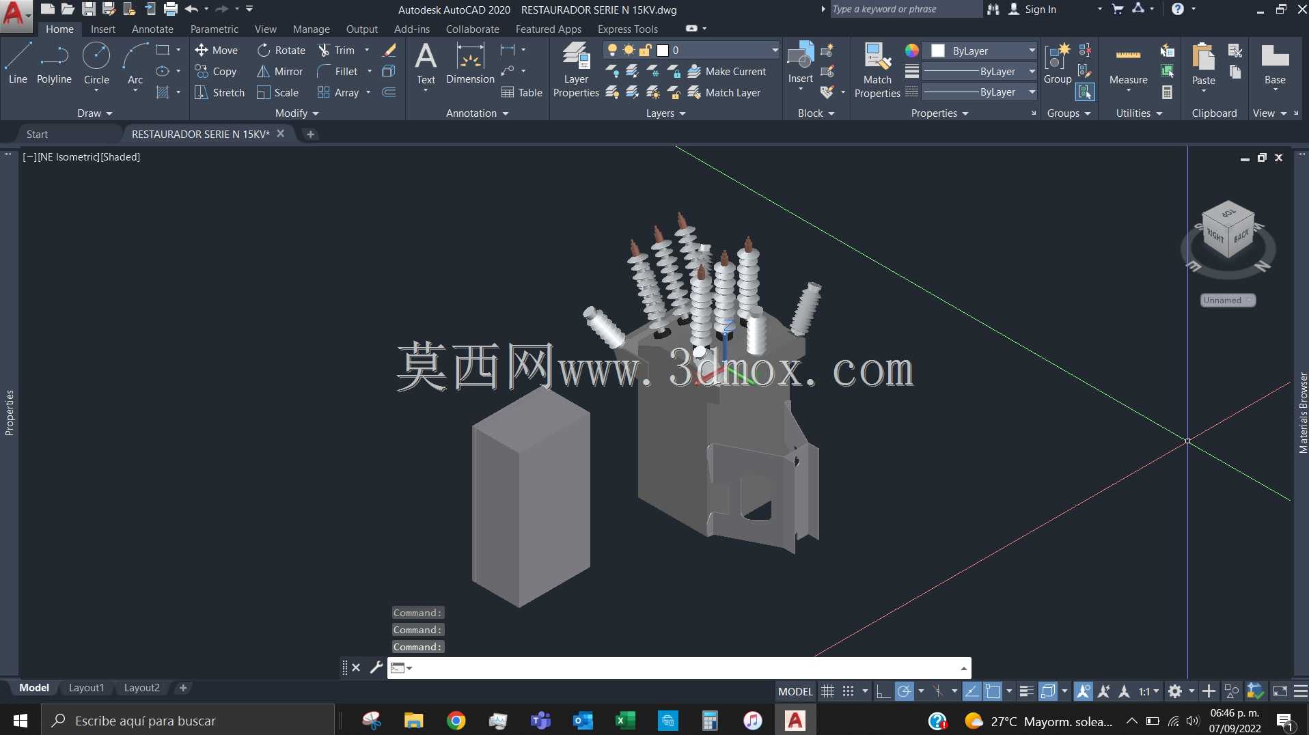Activate the Array command

[x=338, y=92]
